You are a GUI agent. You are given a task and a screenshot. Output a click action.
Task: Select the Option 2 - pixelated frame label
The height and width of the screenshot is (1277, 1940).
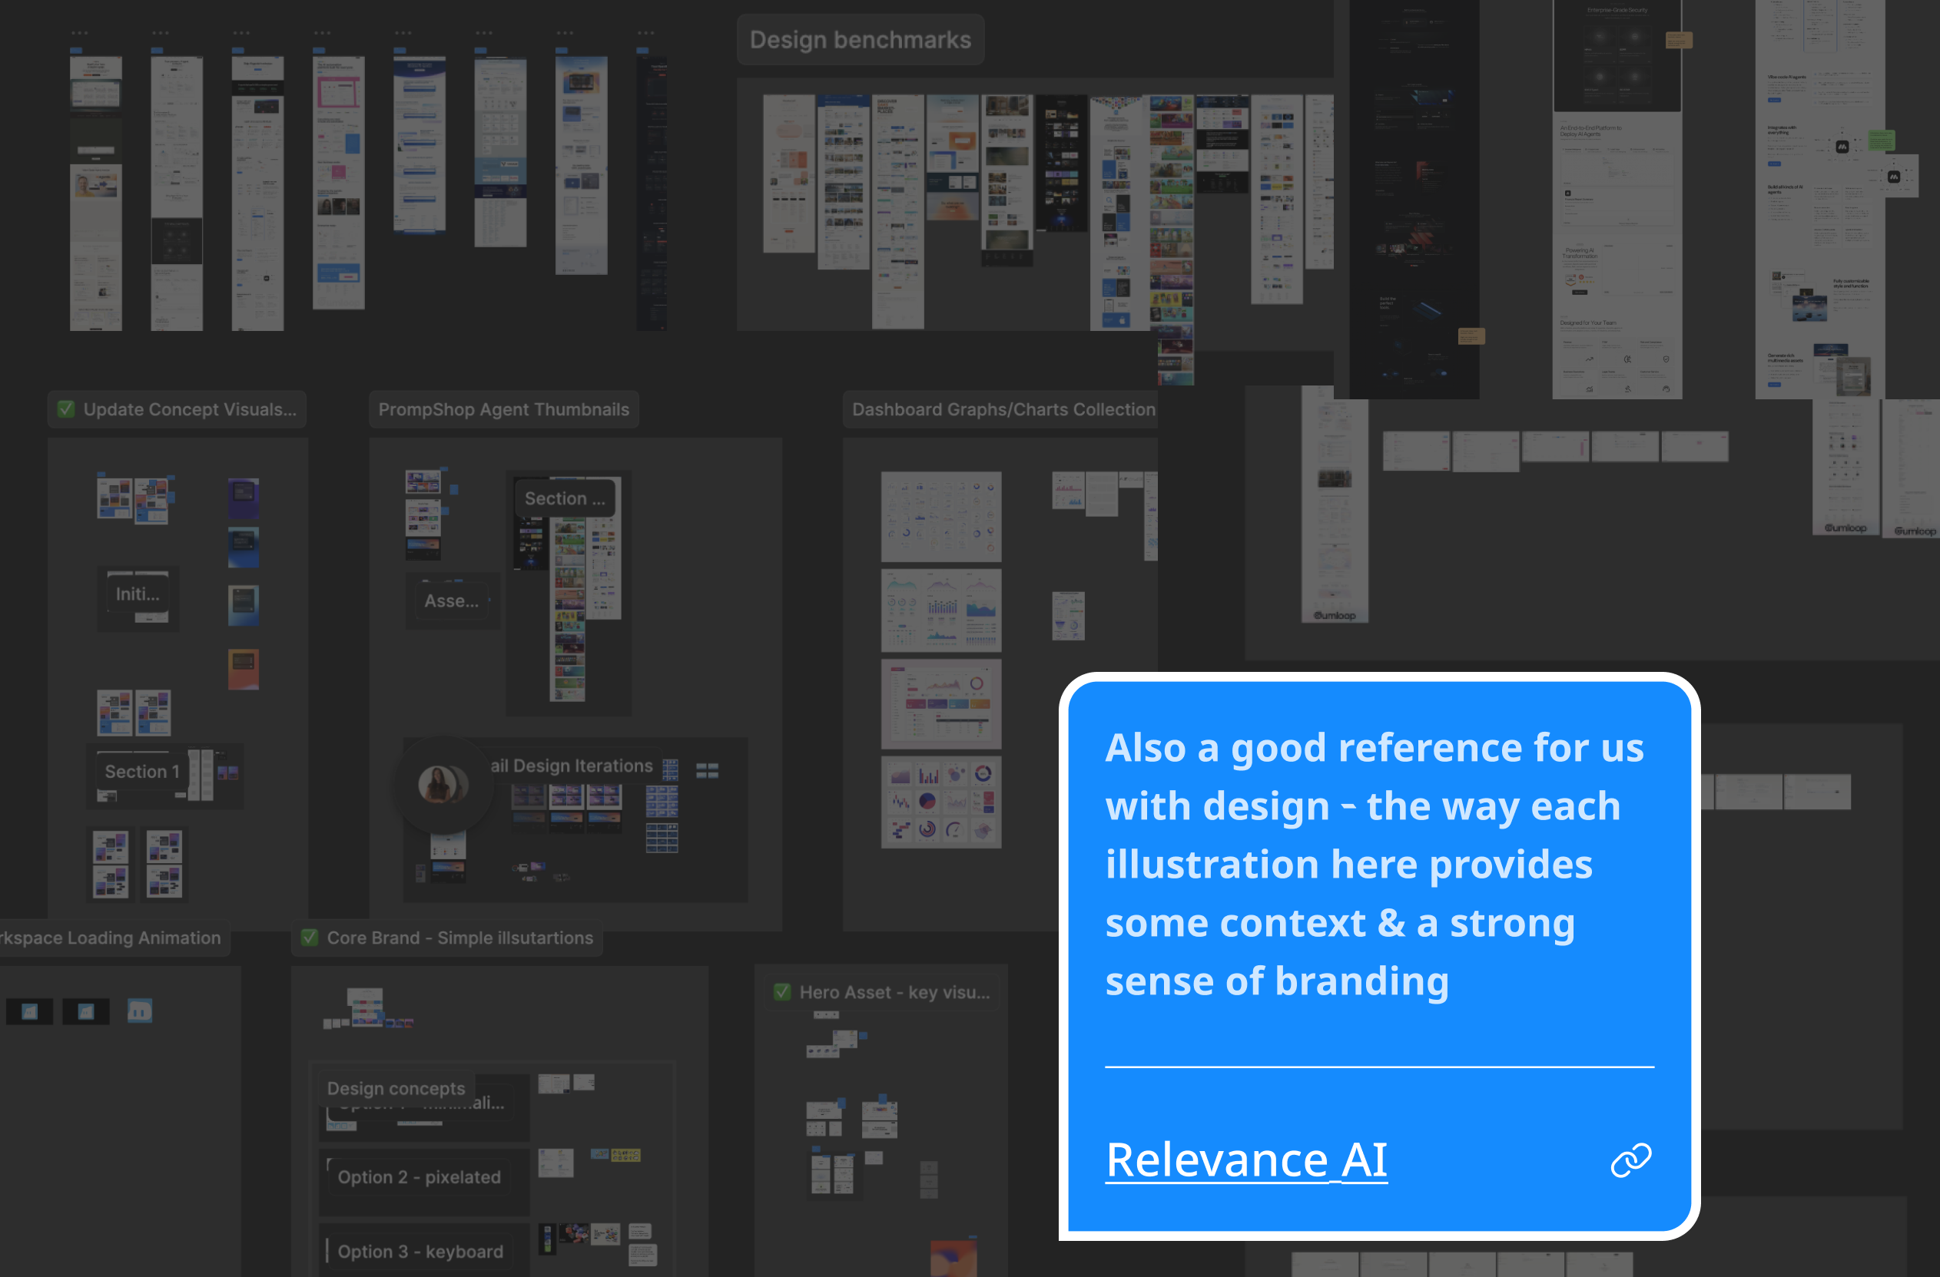[419, 1178]
